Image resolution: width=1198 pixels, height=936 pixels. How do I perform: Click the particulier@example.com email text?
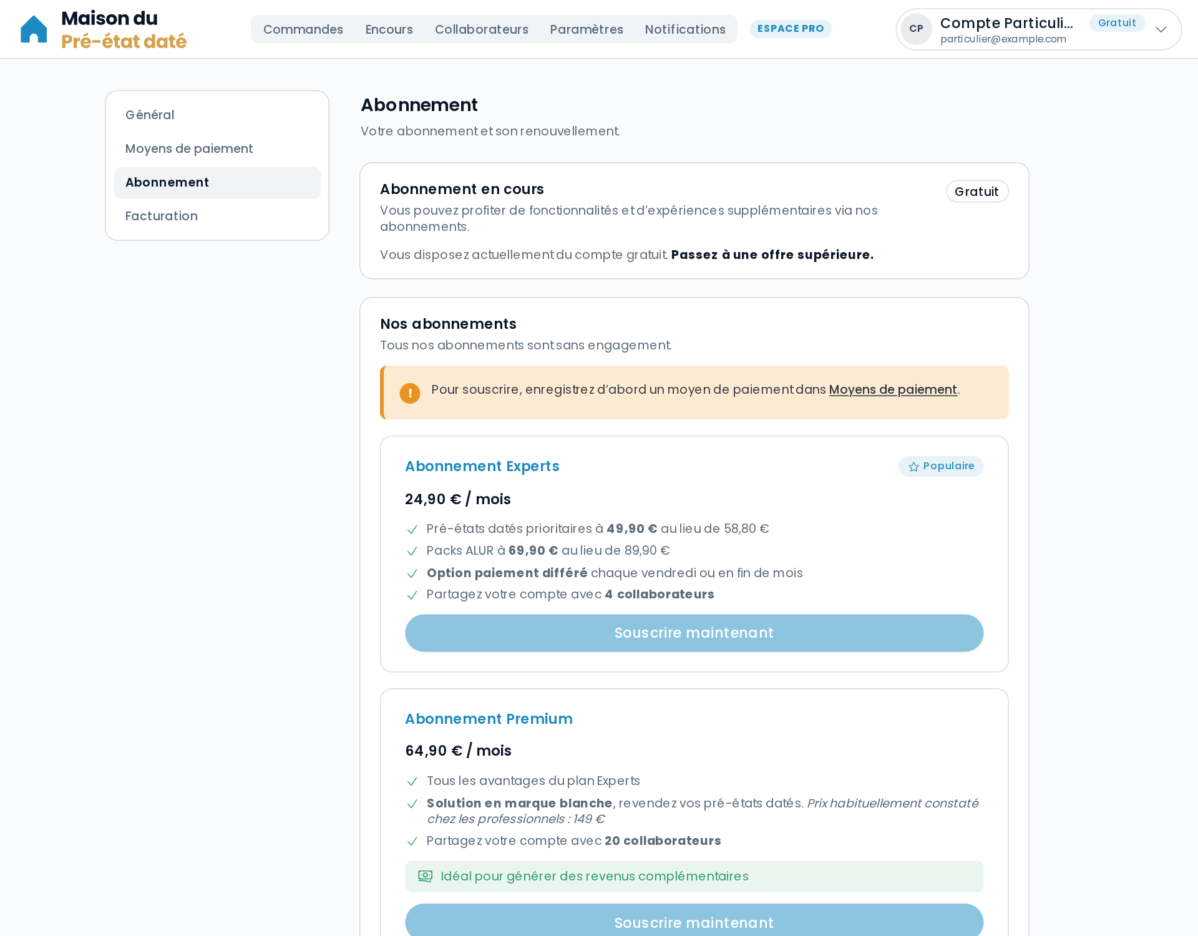(1003, 39)
